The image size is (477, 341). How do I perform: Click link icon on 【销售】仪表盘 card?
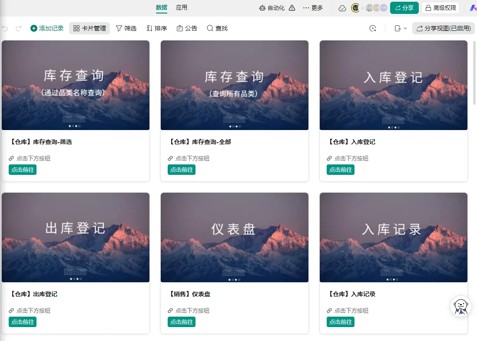(170, 311)
